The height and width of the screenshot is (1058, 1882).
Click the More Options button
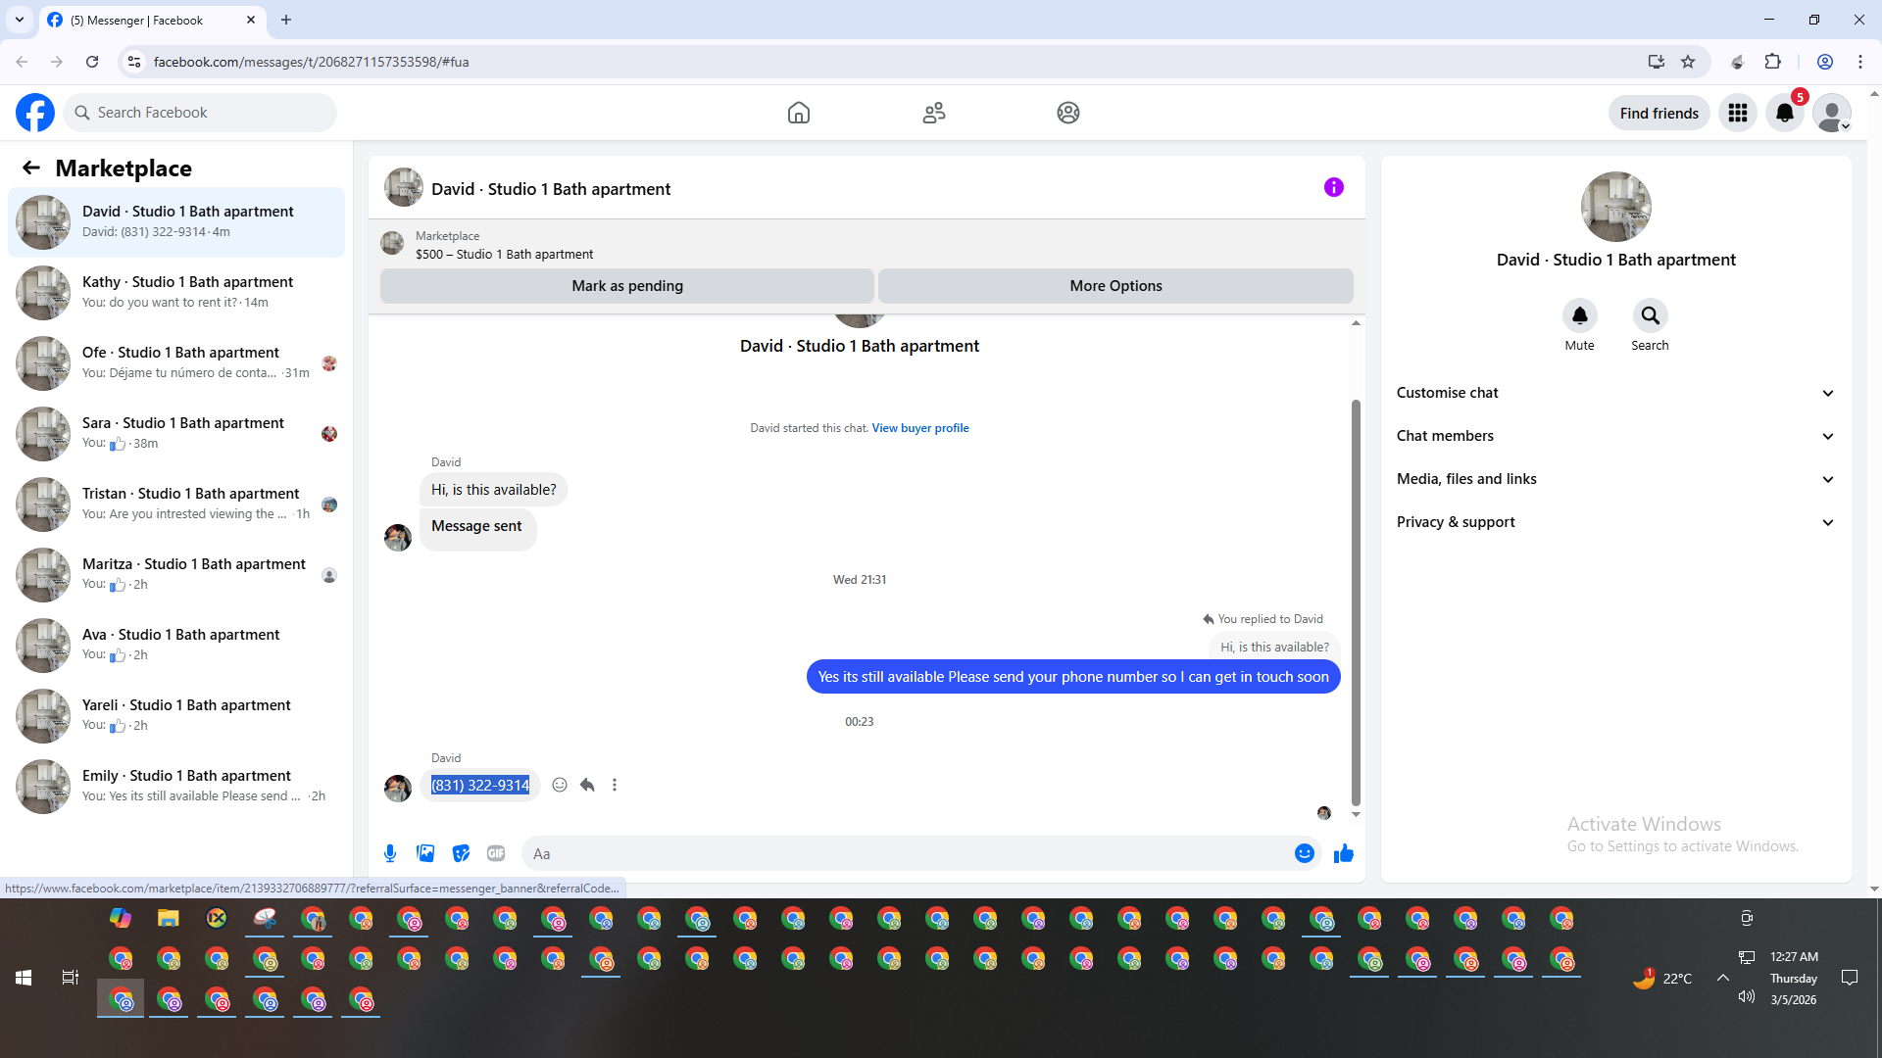tap(1115, 286)
